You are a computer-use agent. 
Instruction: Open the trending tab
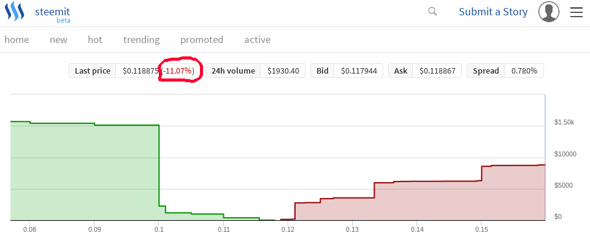[142, 40]
